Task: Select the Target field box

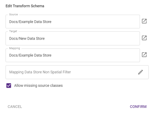Action: pos(73,38)
